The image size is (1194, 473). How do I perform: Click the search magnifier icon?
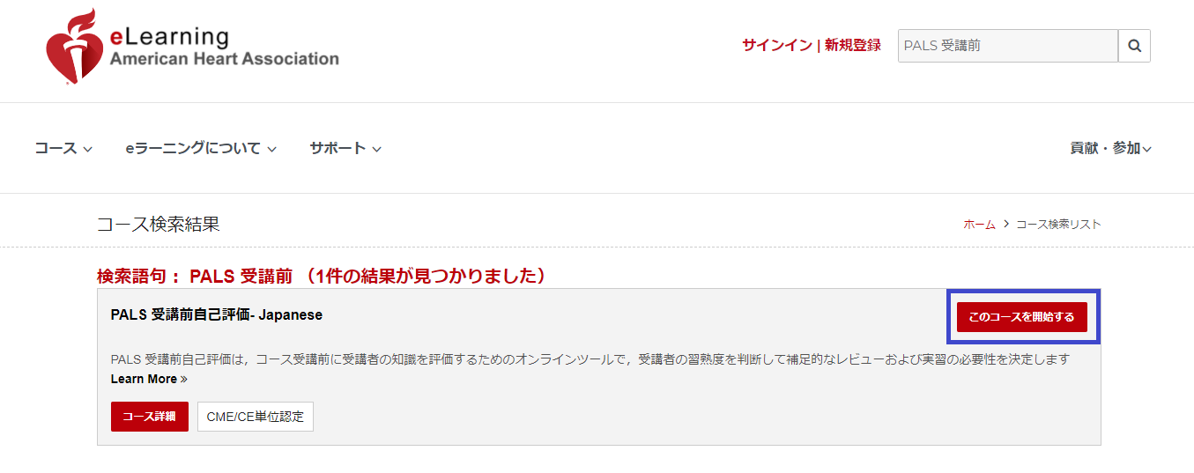[x=1134, y=46]
